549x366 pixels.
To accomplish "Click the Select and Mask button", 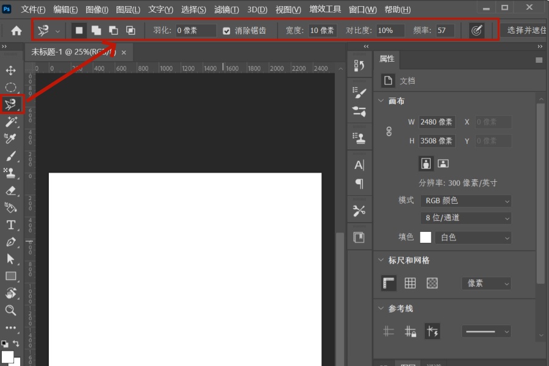I will tap(525, 30).
